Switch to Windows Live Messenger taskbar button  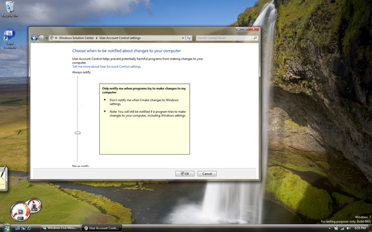tap(61, 228)
